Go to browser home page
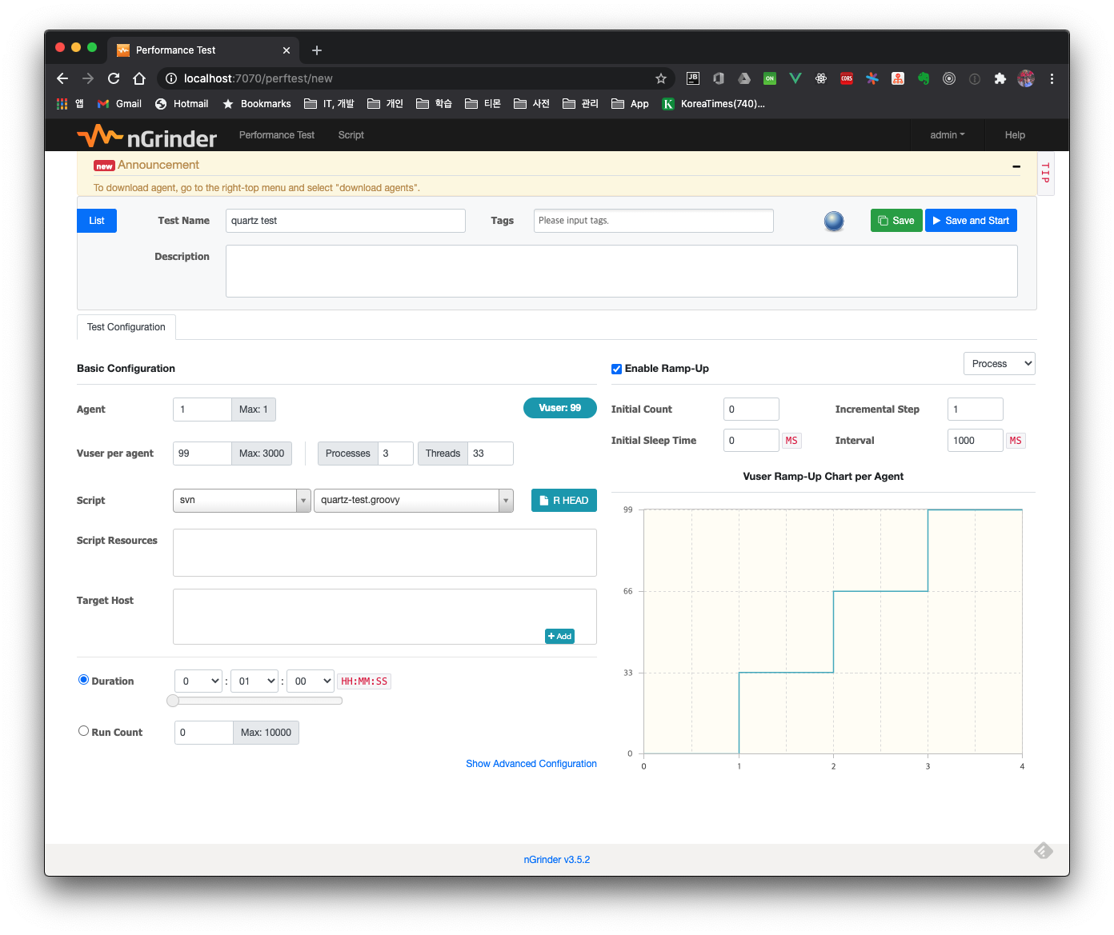1114x935 pixels. (139, 78)
